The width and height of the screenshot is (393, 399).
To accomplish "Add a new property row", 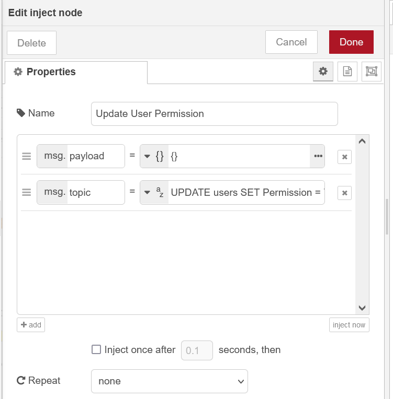I will 31,325.
